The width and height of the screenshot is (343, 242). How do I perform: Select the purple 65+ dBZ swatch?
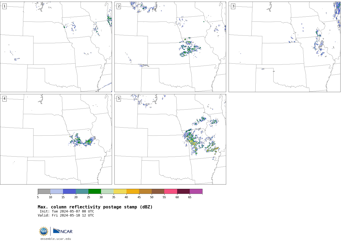(196, 192)
